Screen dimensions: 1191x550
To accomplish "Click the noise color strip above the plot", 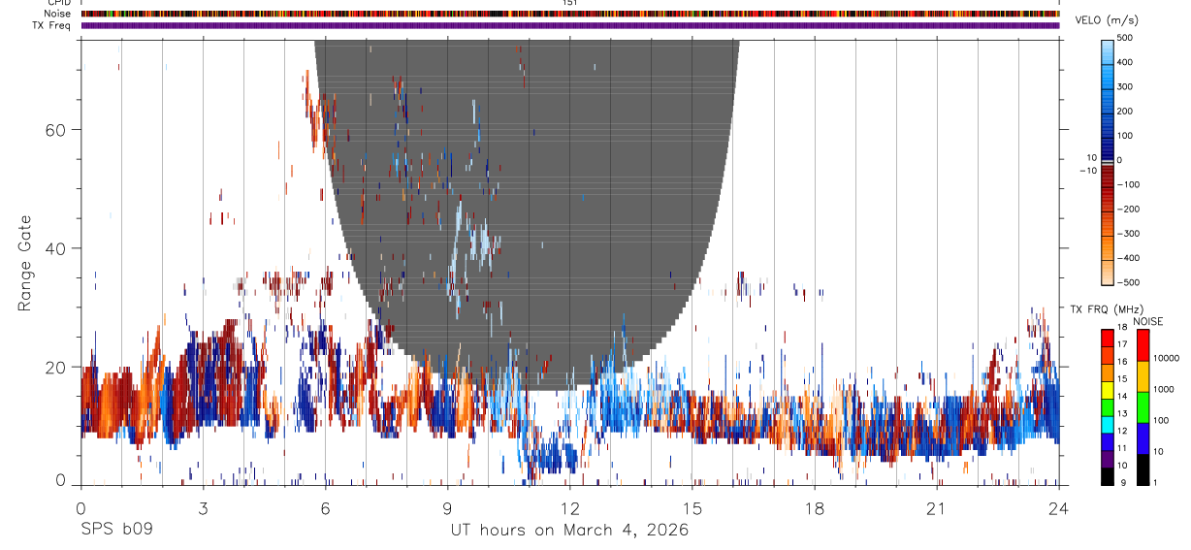I will click(x=570, y=14).
